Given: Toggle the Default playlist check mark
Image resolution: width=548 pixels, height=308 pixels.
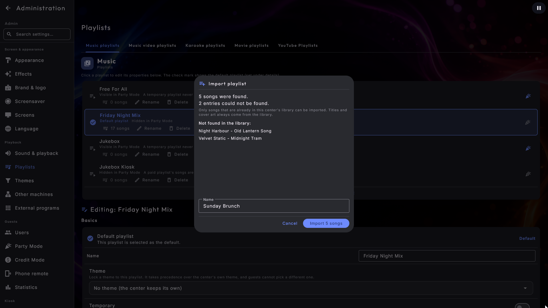Looking at the screenshot, I should (x=90, y=238).
